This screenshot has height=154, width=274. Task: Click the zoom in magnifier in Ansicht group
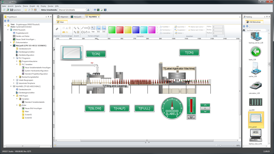click(75, 28)
